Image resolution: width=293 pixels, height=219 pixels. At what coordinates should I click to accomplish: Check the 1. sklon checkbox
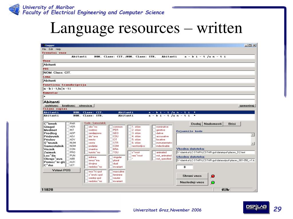pyautogui.click(x=130, y=127)
